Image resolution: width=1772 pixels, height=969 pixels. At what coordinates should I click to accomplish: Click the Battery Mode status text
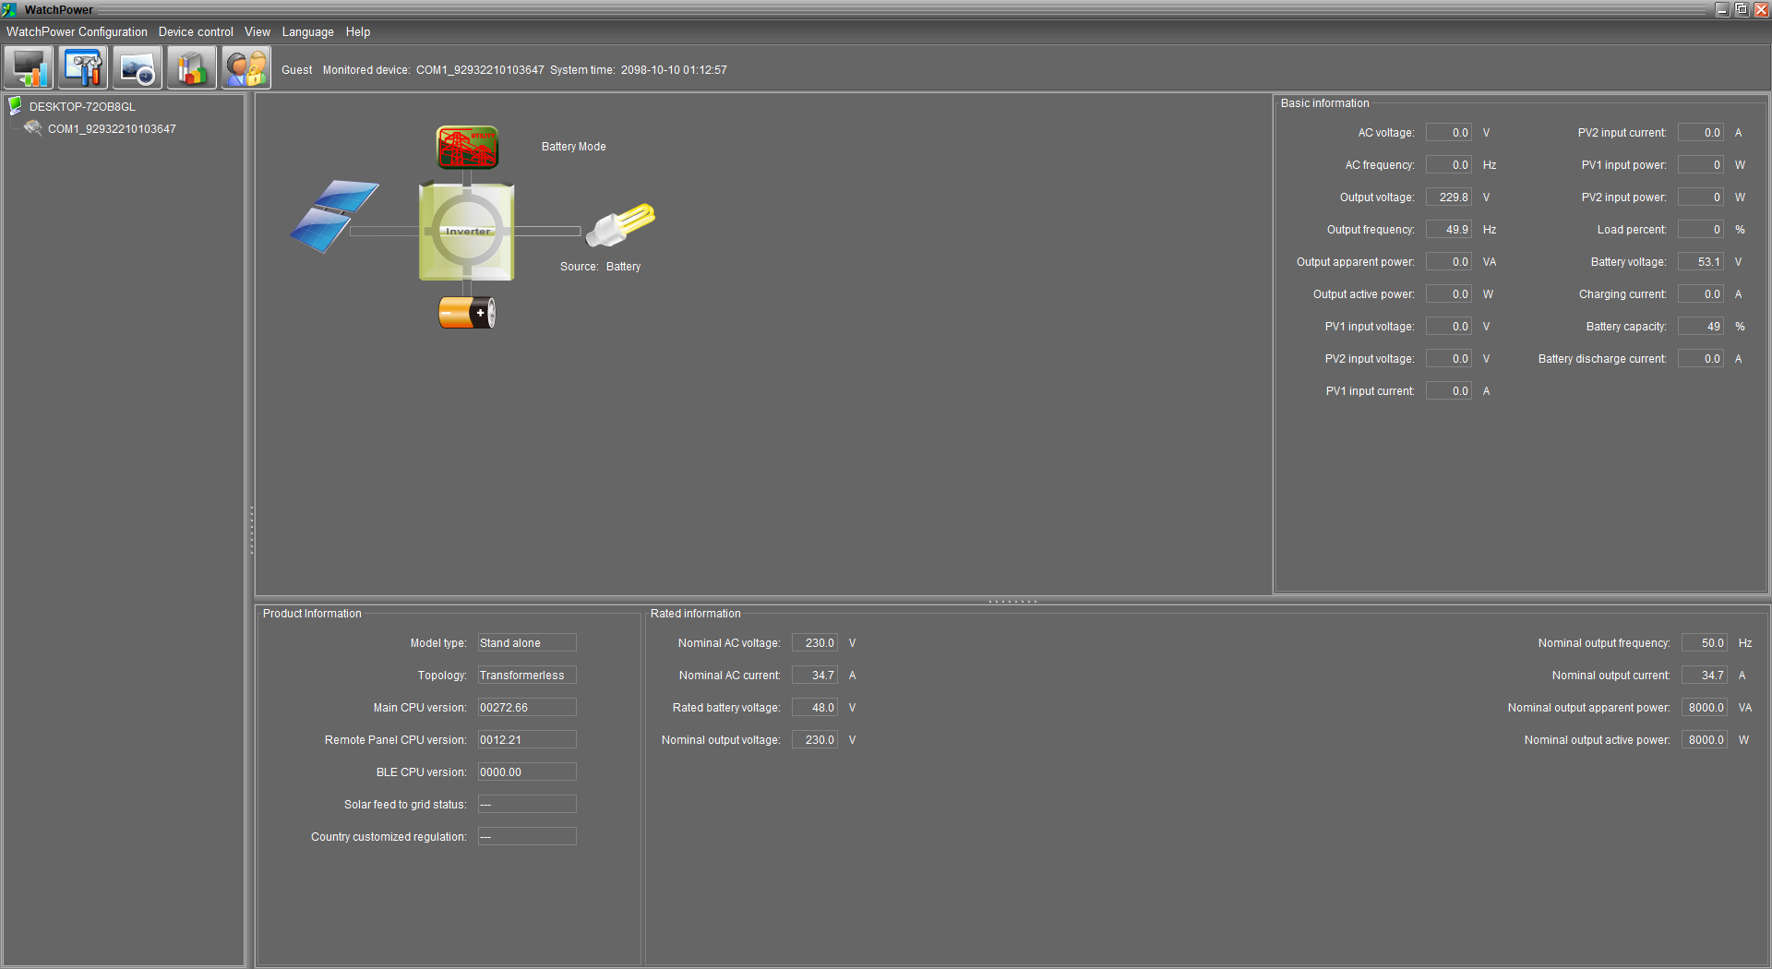(574, 147)
